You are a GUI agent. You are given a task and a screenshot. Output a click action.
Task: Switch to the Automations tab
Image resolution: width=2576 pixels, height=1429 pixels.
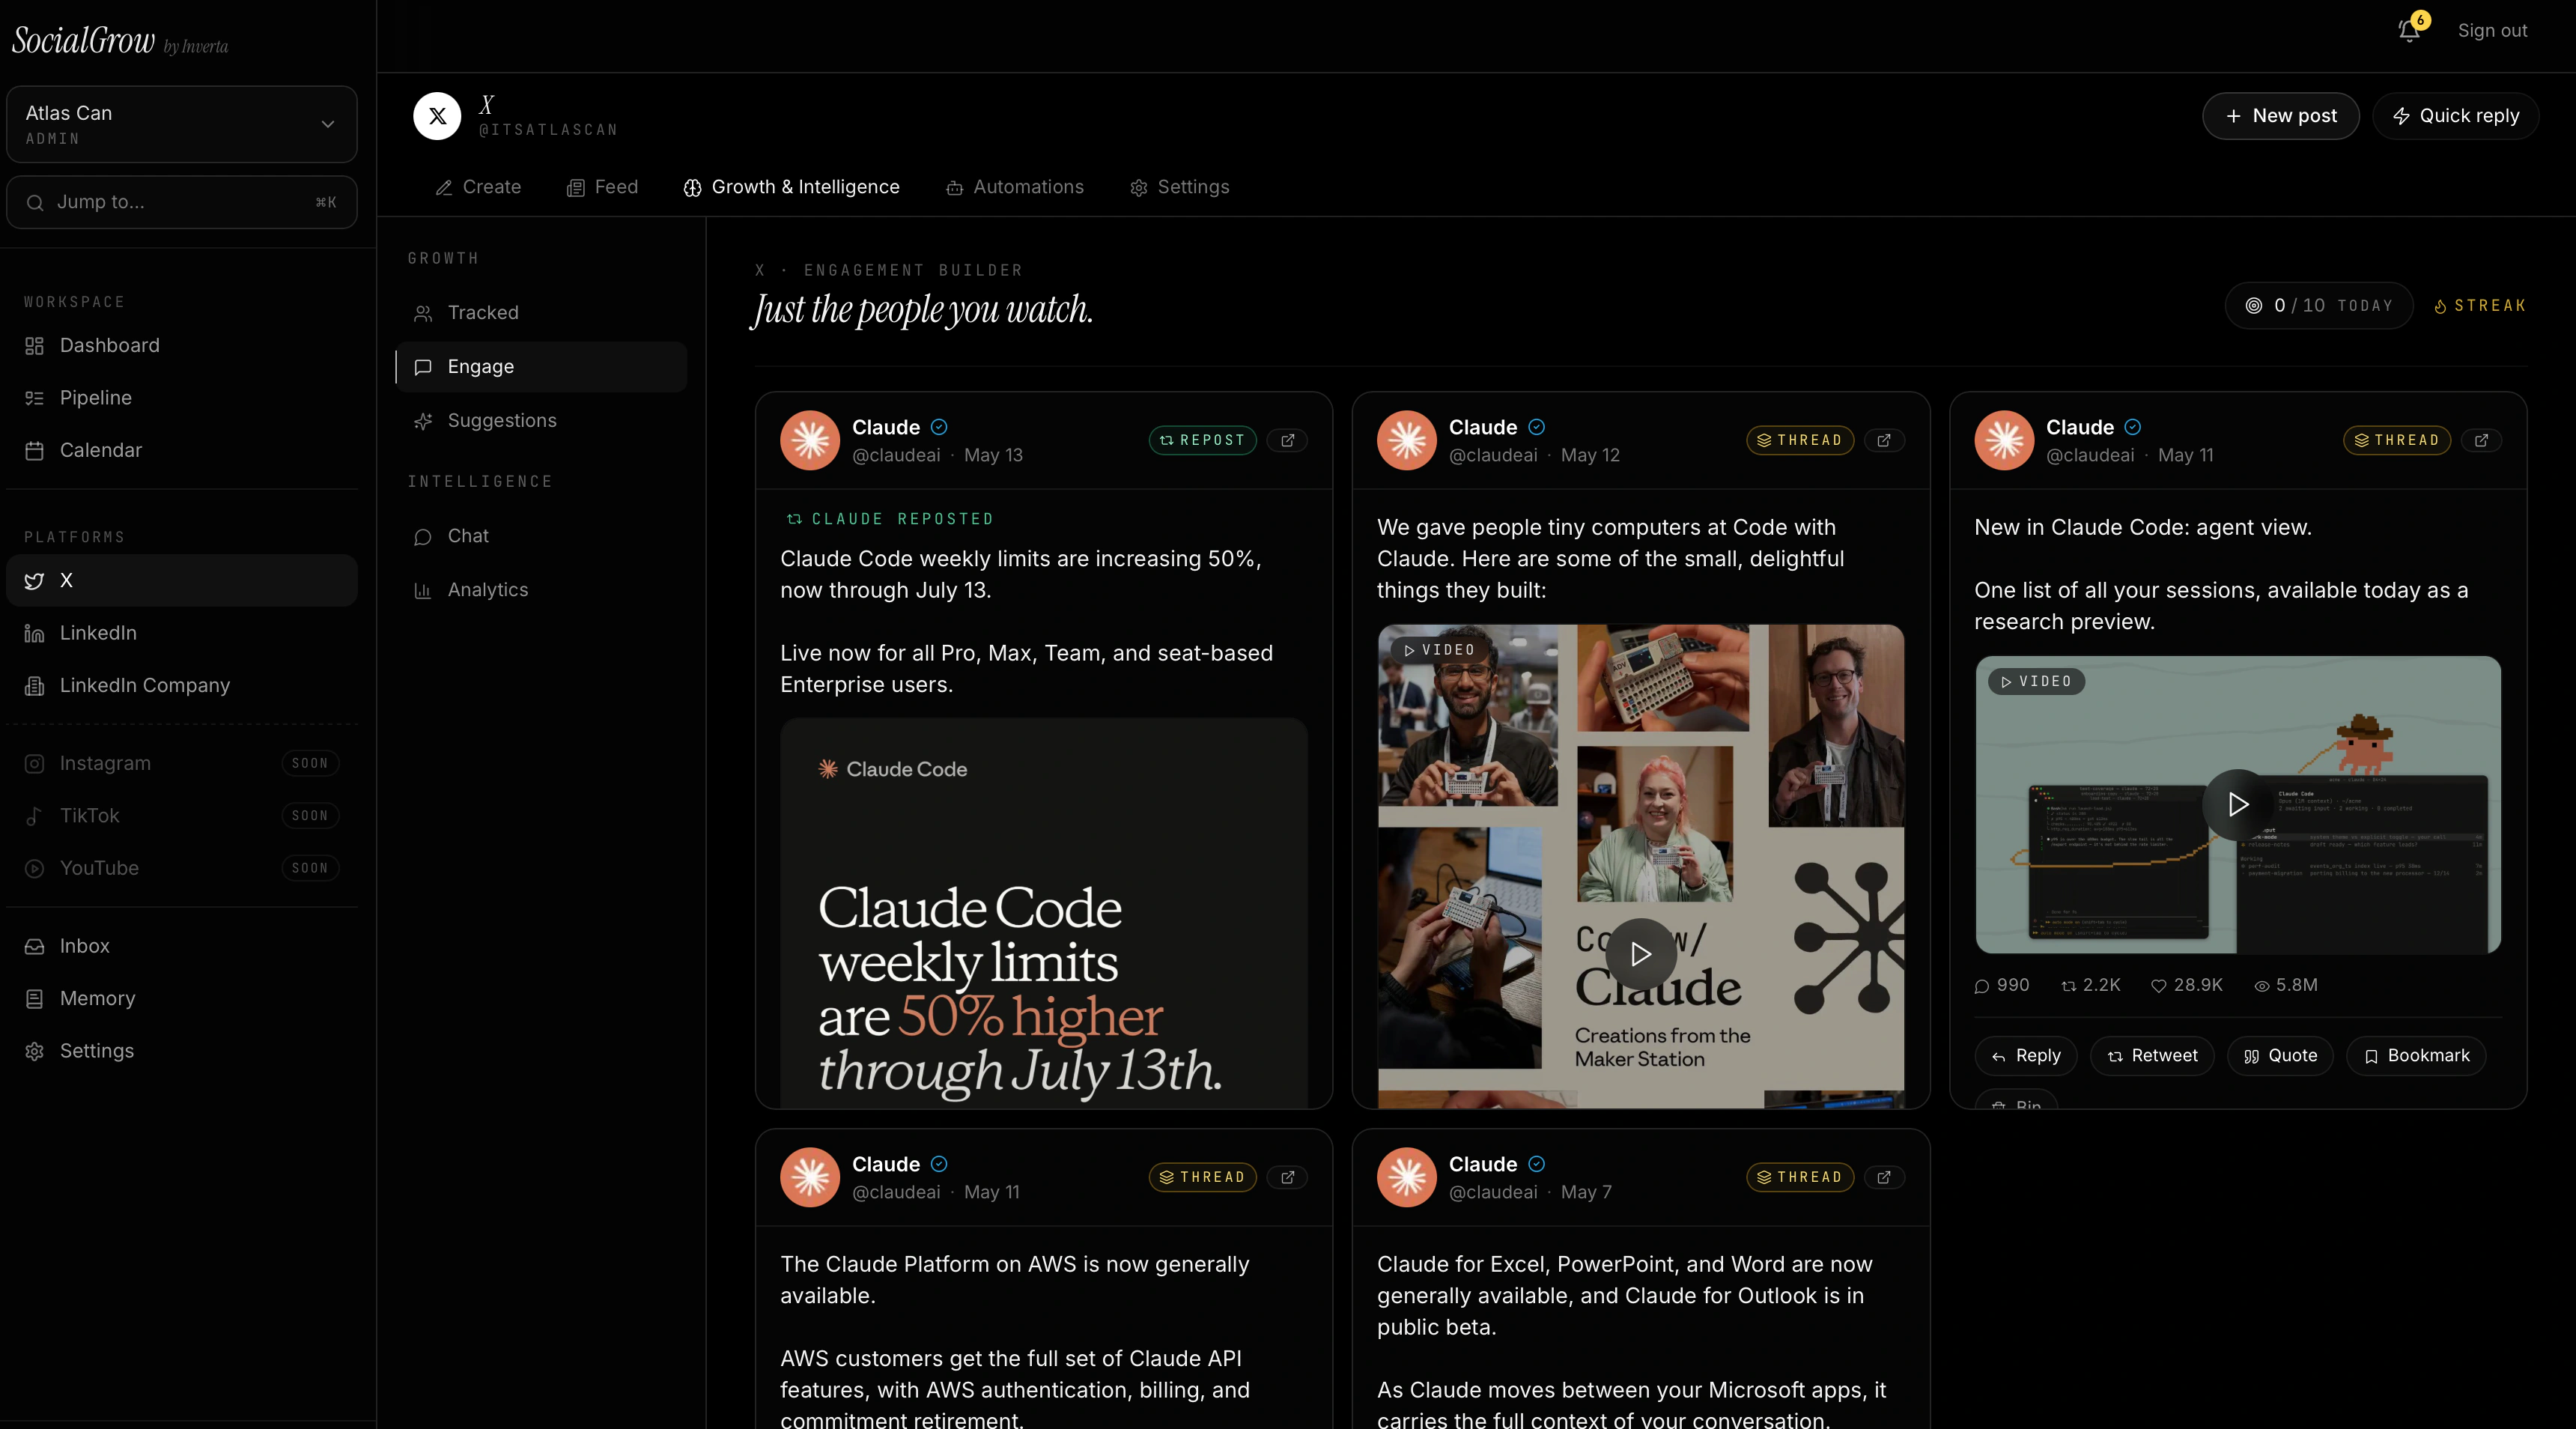[1015, 187]
